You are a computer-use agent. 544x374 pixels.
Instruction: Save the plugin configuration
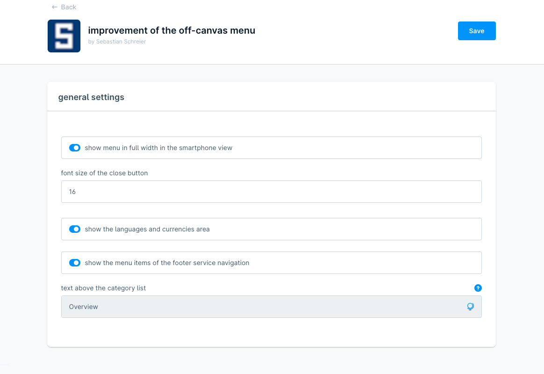click(x=476, y=31)
